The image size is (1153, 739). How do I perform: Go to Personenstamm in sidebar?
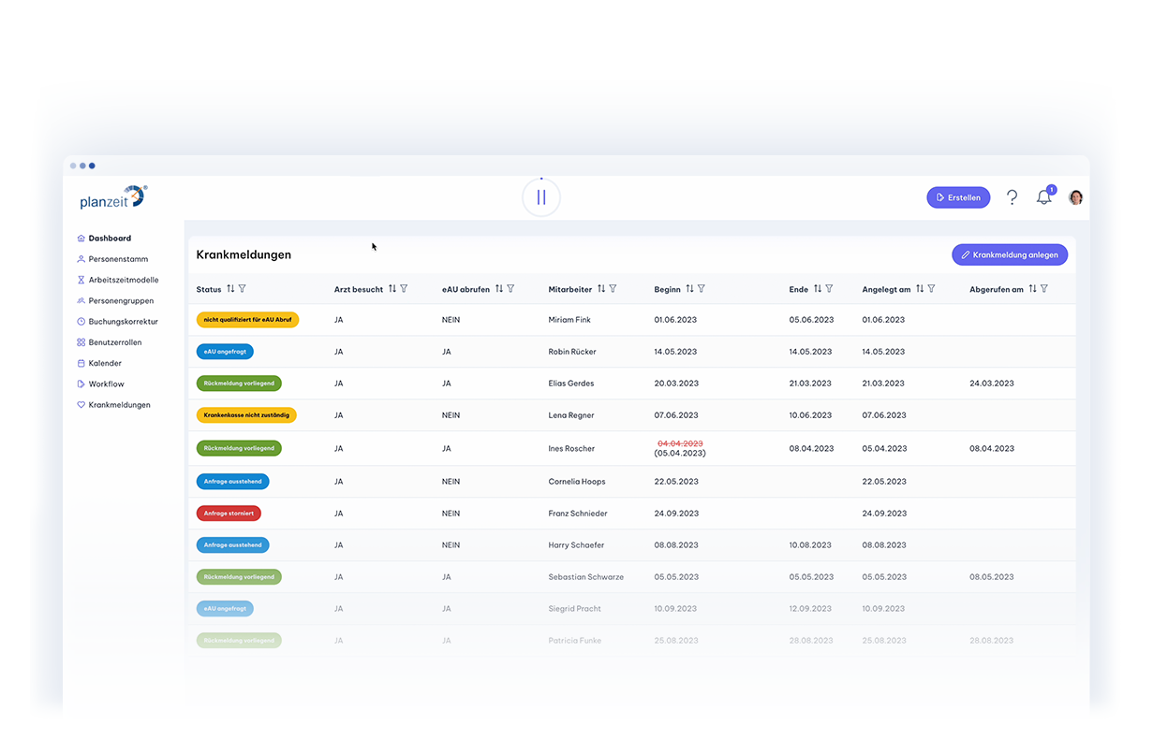pyautogui.click(x=118, y=259)
